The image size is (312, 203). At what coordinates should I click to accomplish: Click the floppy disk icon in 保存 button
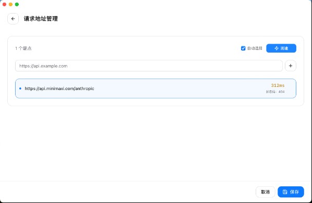(285, 192)
